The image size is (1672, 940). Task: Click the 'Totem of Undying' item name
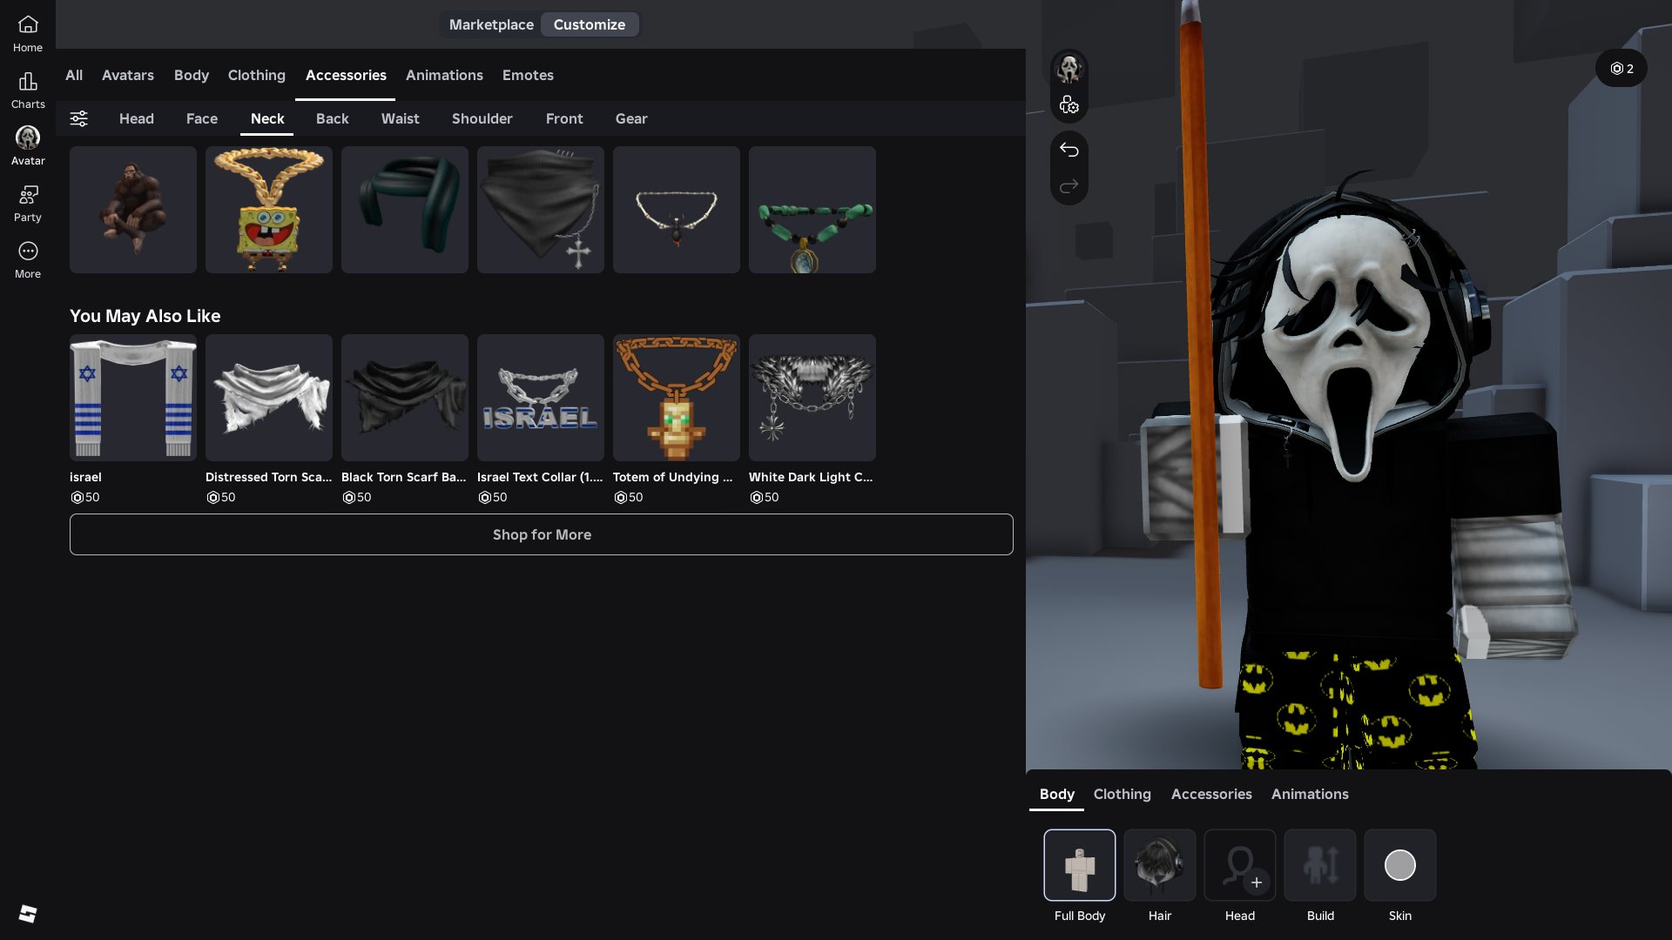673,477
